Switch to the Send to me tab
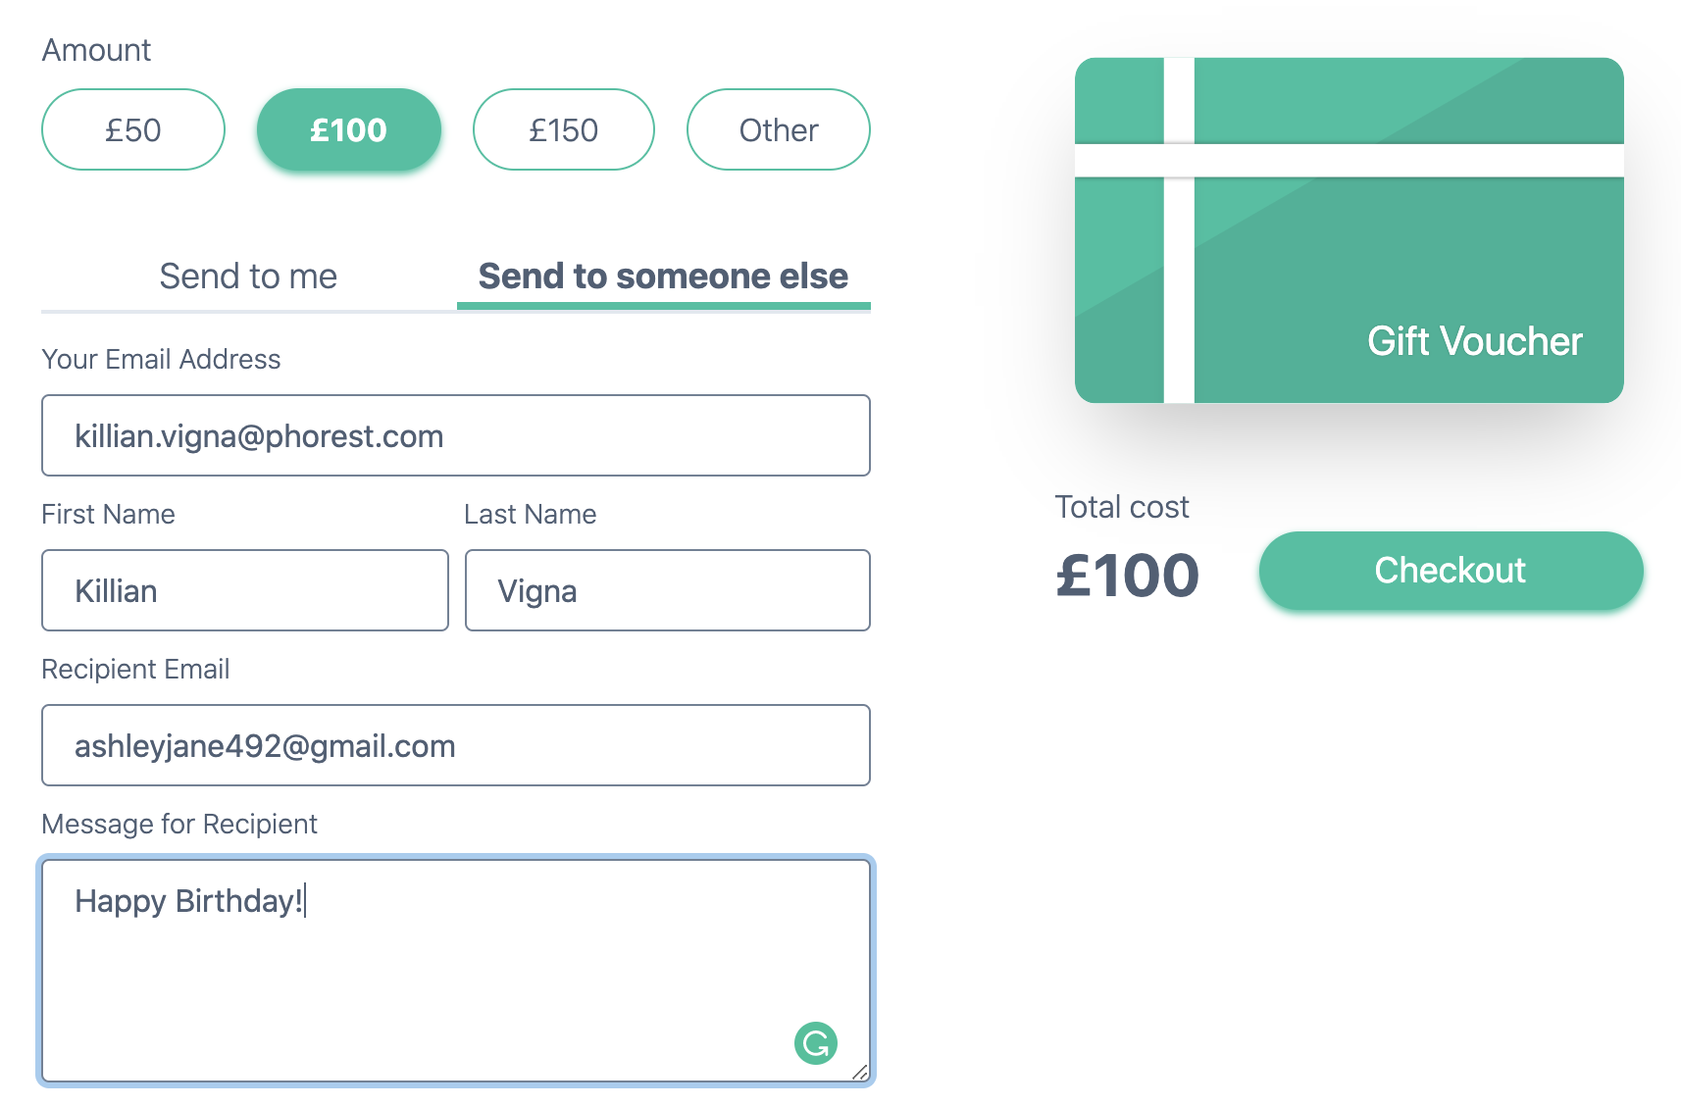This screenshot has width=1681, height=1106. pos(248,276)
